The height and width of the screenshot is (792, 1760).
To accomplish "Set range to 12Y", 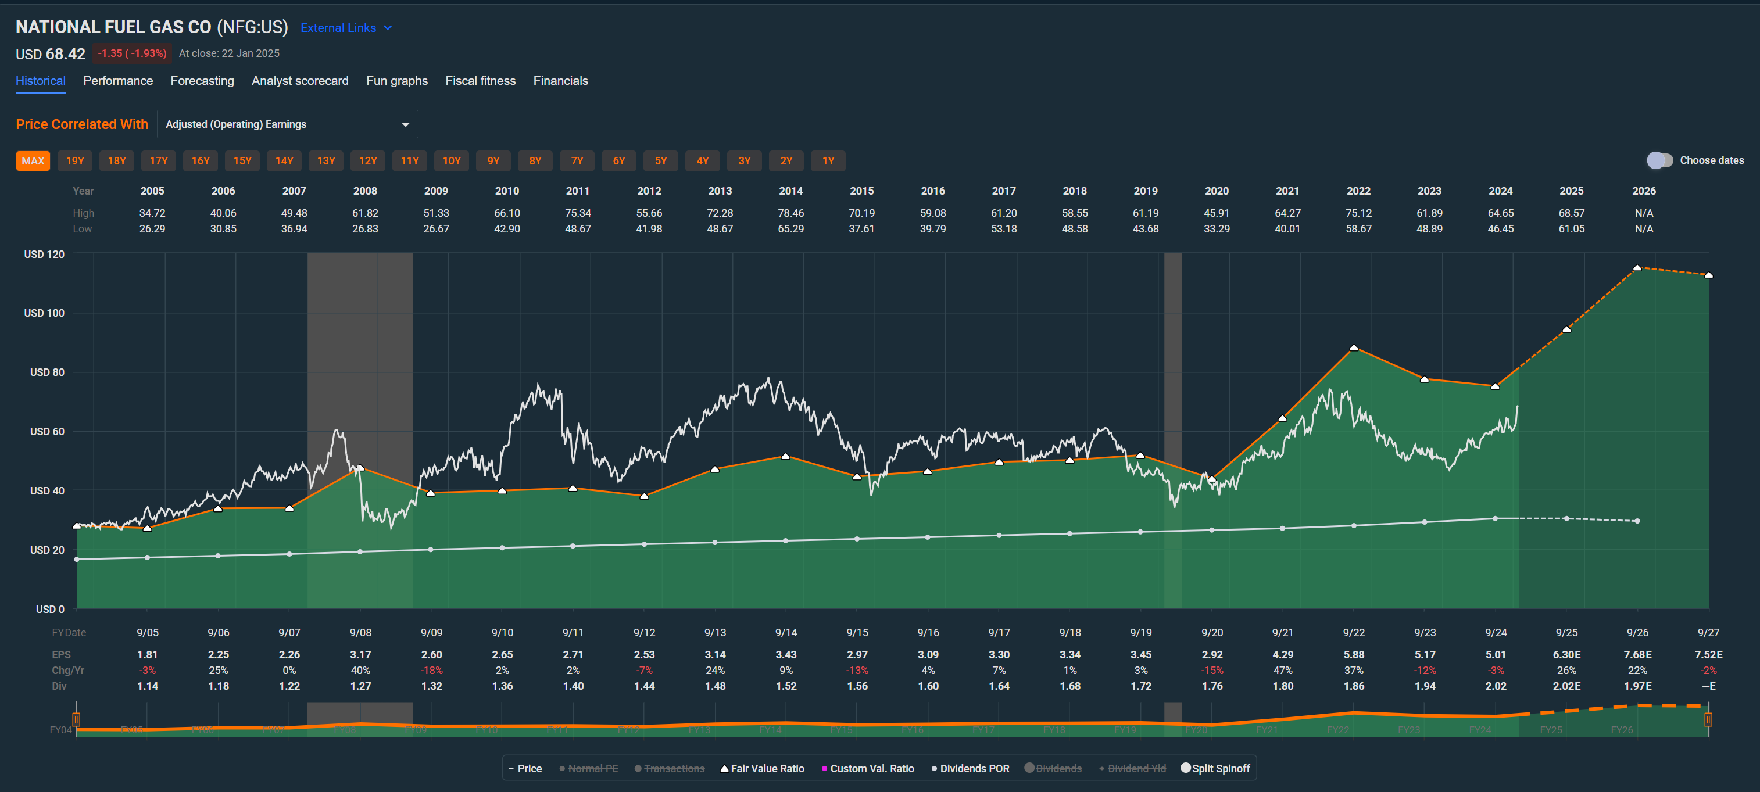I will [x=367, y=161].
